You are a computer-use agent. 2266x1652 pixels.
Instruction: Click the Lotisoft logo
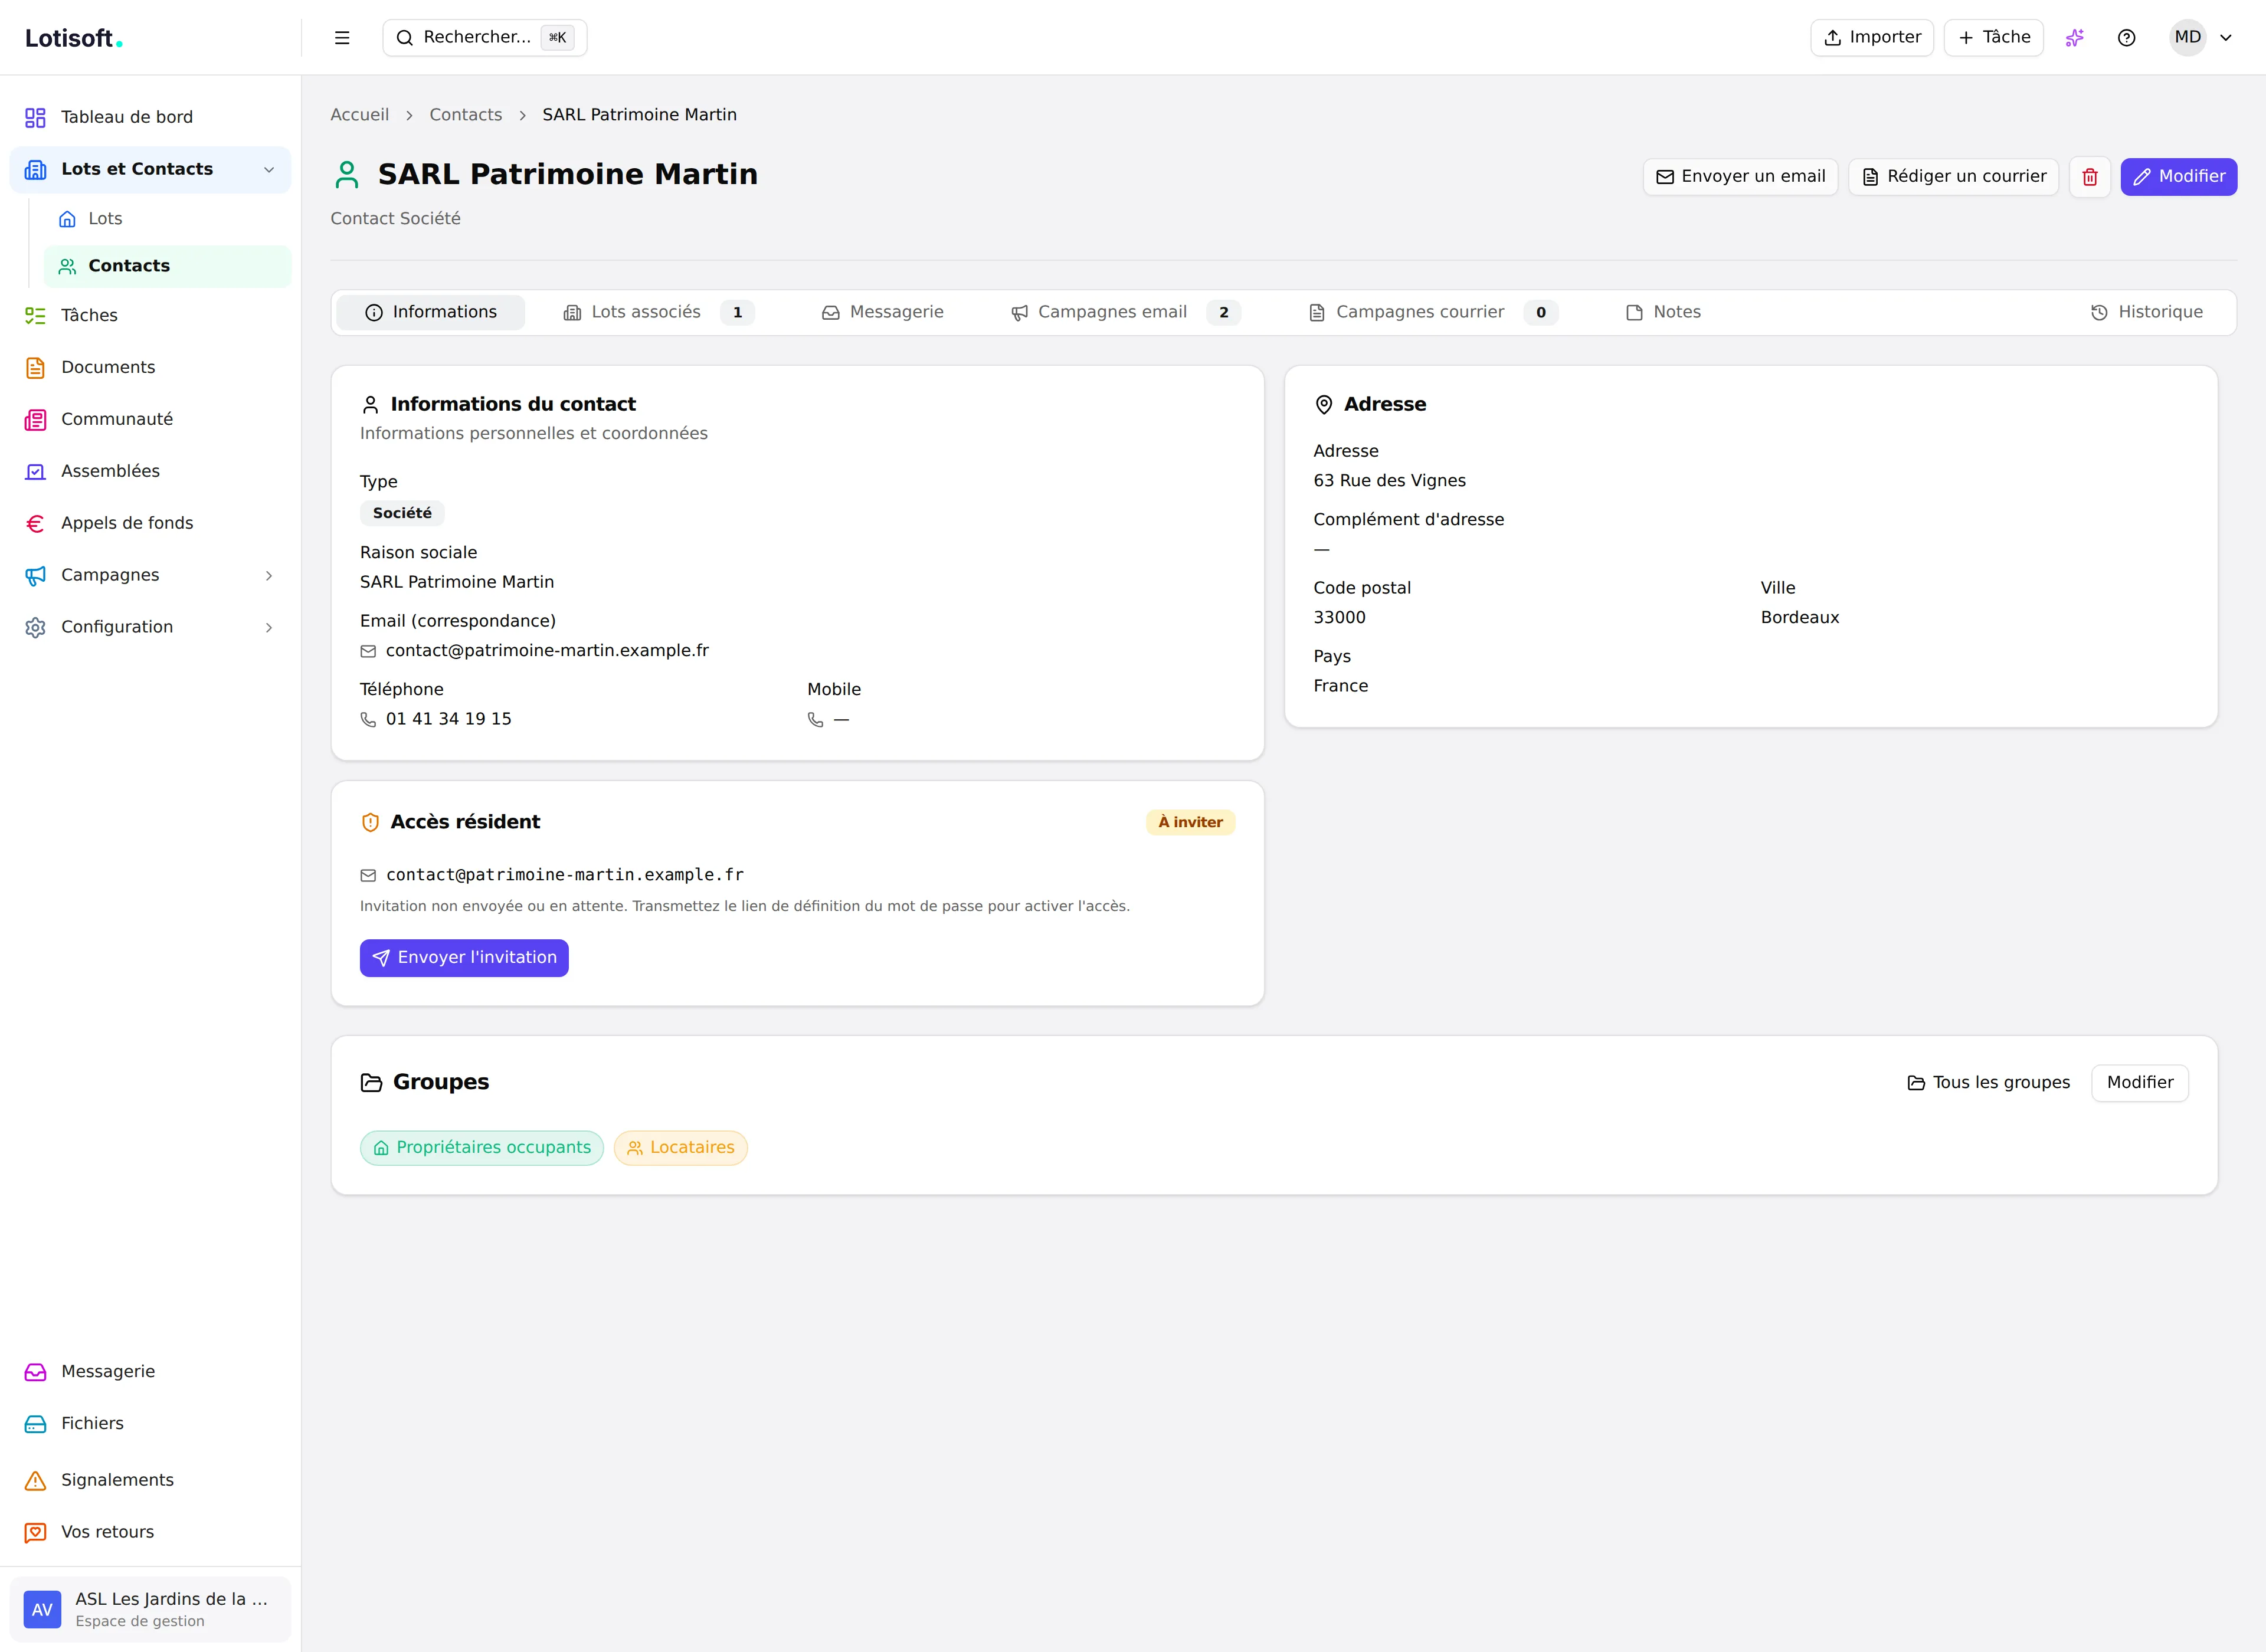[x=74, y=38]
